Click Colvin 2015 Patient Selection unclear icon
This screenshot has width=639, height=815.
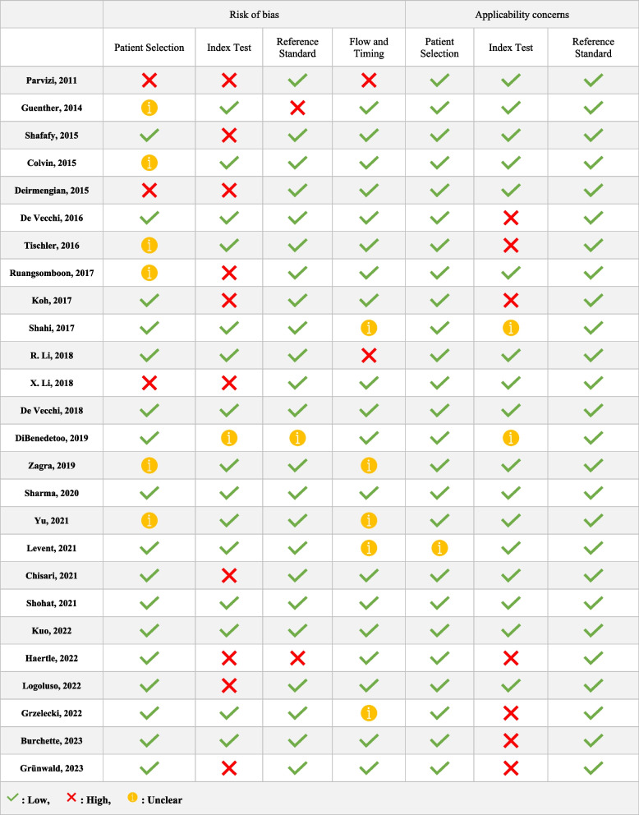coord(150,162)
